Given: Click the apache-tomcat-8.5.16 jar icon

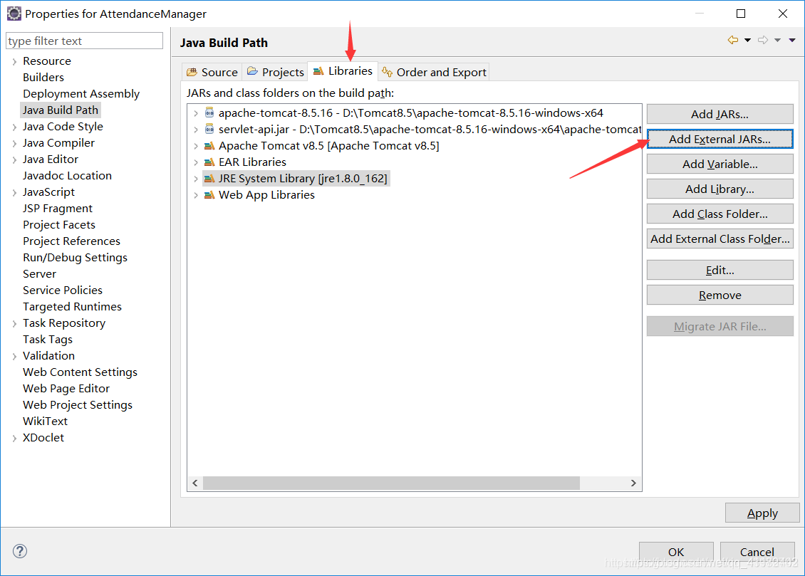Looking at the screenshot, I should pos(209,112).
